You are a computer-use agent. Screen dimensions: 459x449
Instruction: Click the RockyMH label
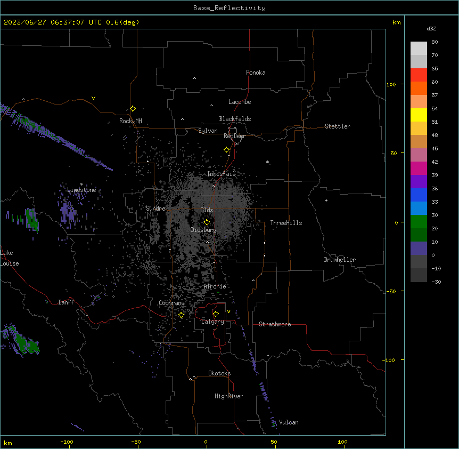[130, 121]
